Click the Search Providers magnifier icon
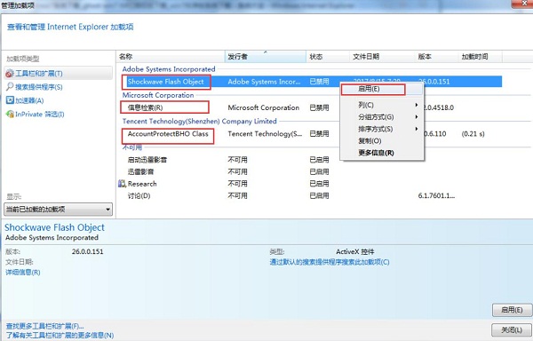This screenshot has width=533, height=341. 10,87
